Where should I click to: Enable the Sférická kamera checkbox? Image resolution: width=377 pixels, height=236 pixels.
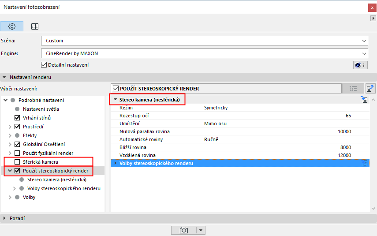pos(17,162)
